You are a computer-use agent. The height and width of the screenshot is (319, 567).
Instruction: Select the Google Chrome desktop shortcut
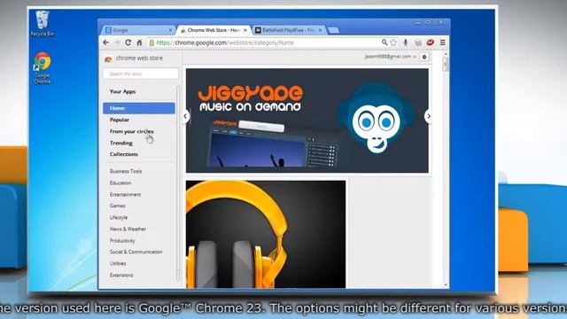pyautogui.click(x=43, y=68)
